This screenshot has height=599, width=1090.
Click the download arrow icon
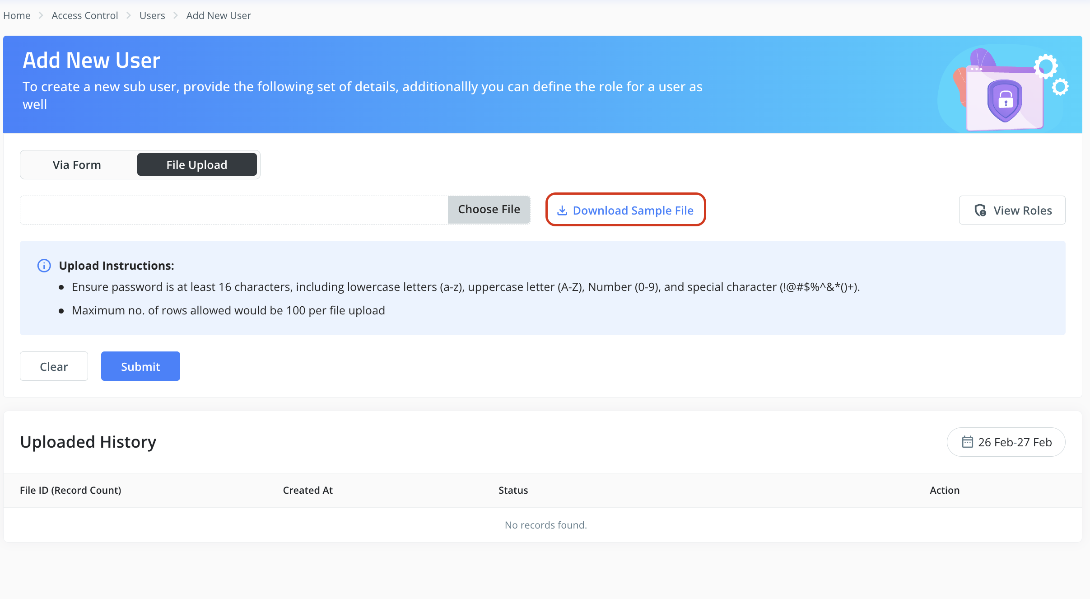coord(562,211)
